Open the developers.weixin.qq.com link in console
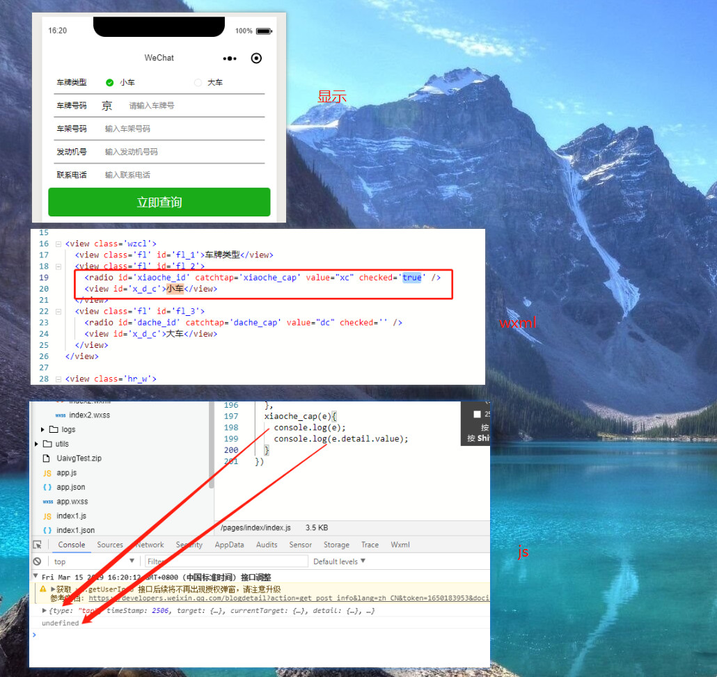Viewport: 717px width, 677px height. coord(289,598)
